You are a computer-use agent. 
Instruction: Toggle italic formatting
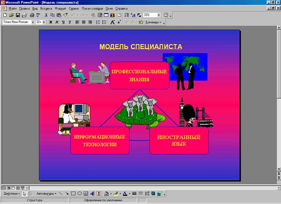(57, 22)
